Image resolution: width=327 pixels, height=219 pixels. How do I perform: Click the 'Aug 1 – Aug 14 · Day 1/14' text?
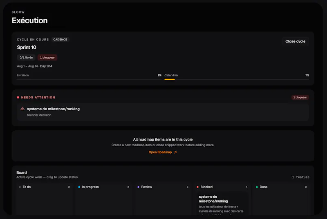click(x=35, y=66)
